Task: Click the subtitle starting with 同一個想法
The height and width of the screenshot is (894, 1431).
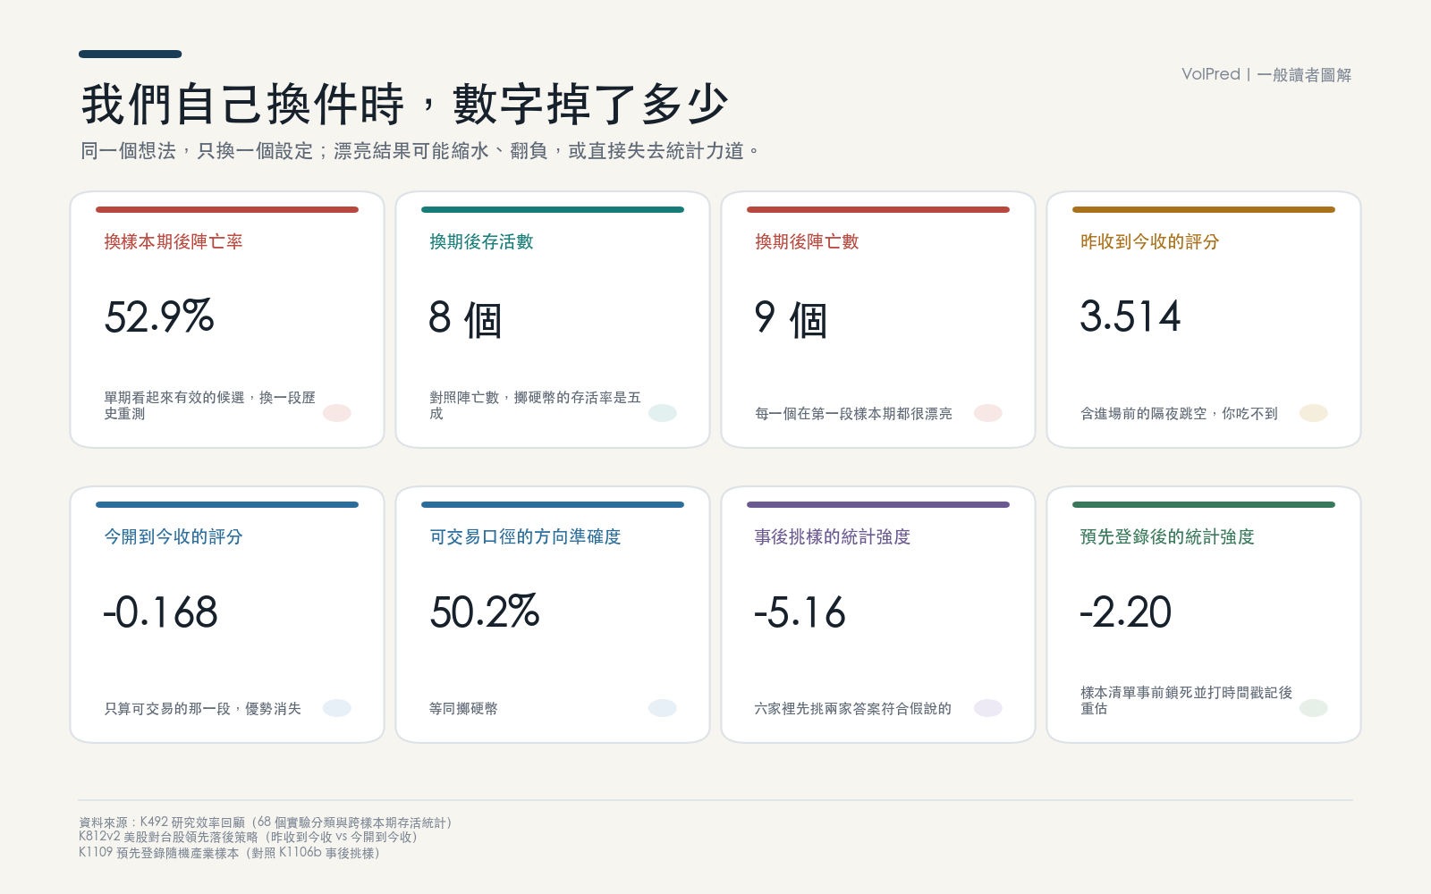Action: (420, 151)
